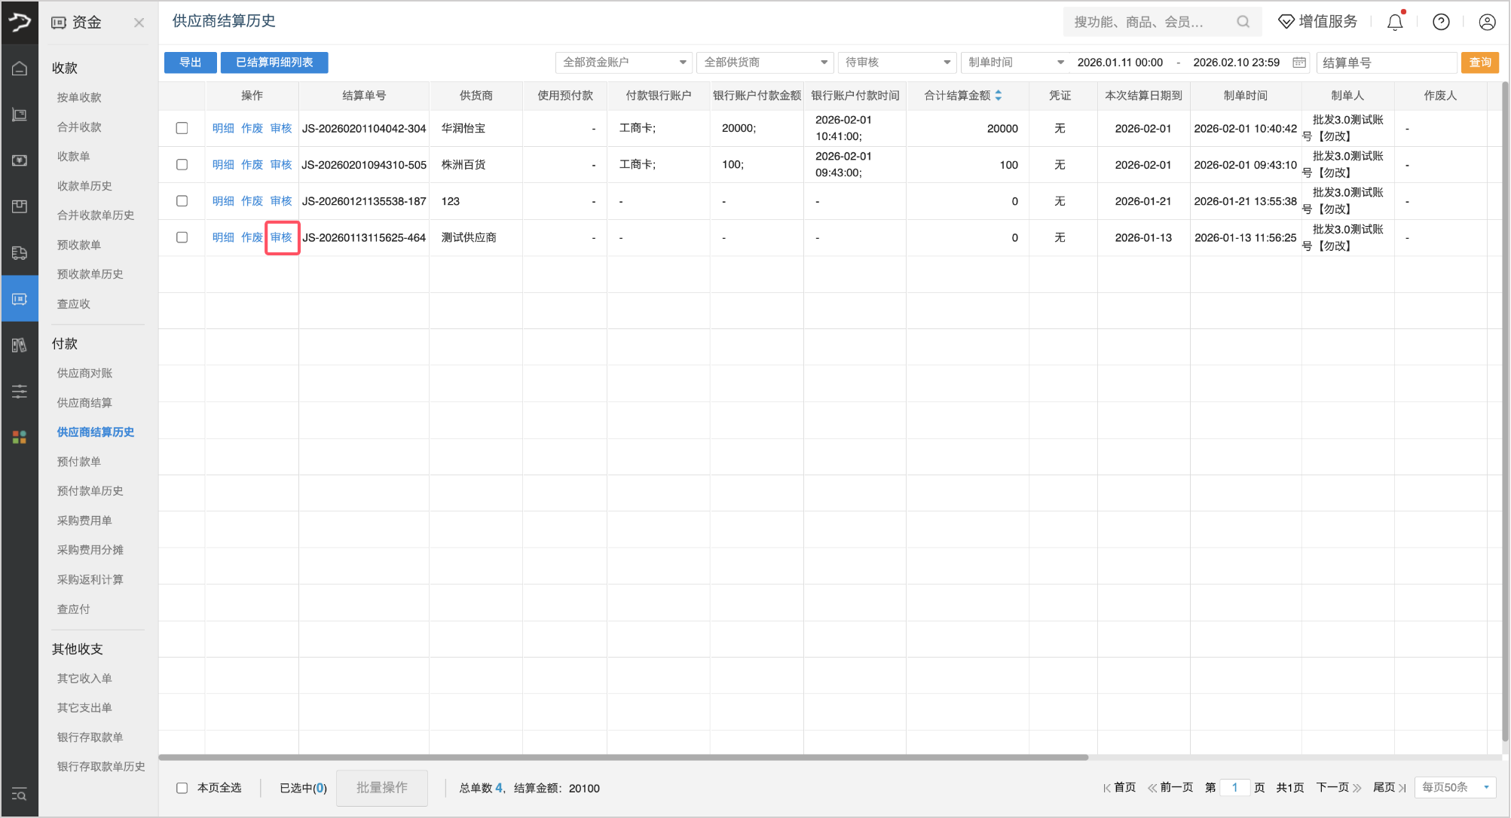Open the 每页50条 page size dropdown
The height and width of the screenshot is (818, 1511).
[x=1454, y=787]
